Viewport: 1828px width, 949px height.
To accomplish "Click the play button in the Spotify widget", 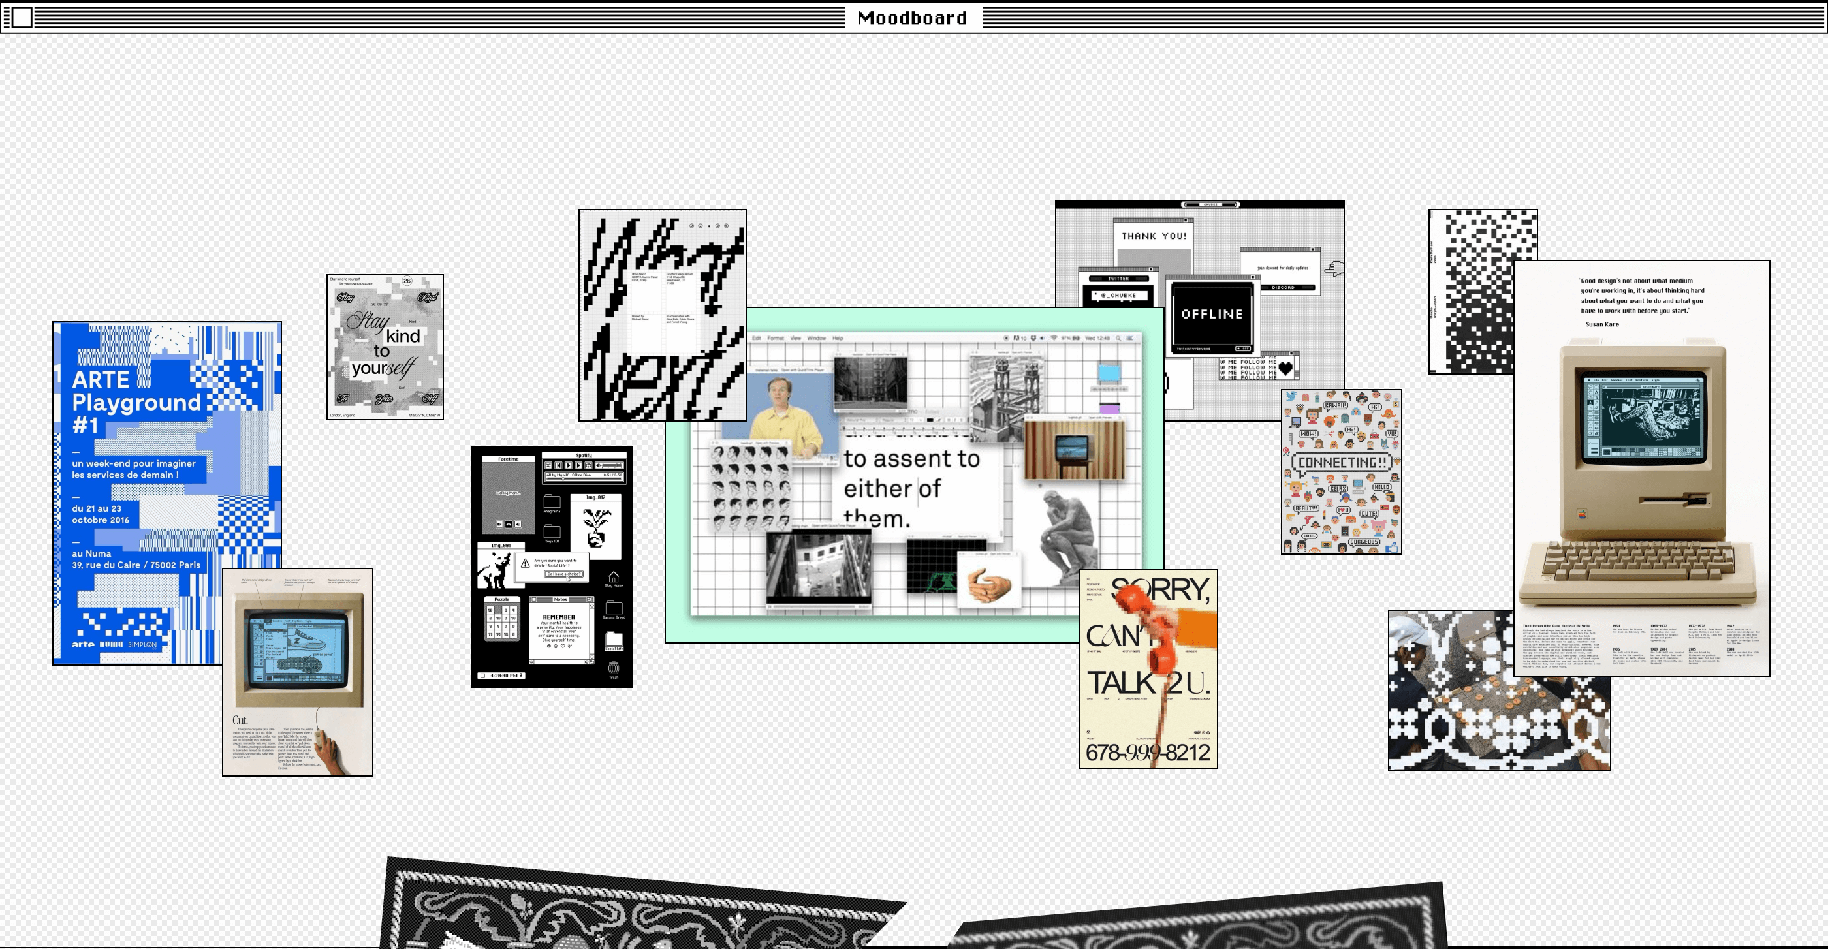I will click(x=569, y=465).
